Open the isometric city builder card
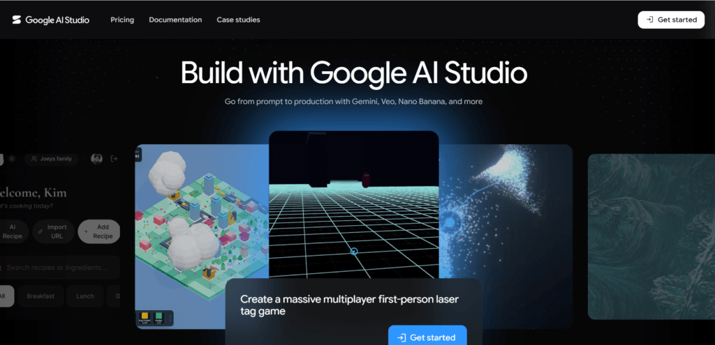The image size is (715, 345). pyautogui.click(x=202, y=237)
